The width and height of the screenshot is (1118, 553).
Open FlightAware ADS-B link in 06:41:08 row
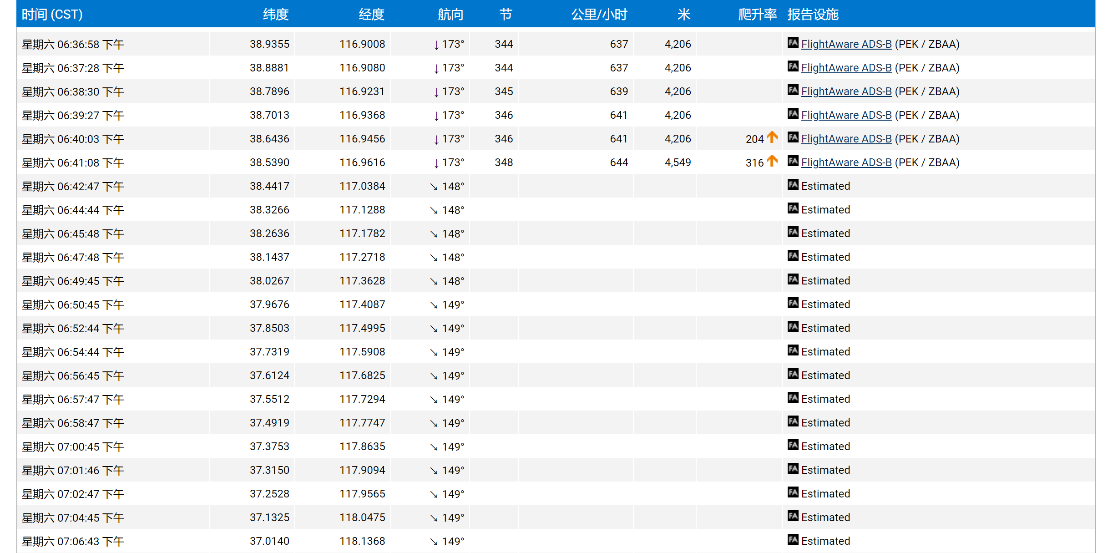click(846, 162)
